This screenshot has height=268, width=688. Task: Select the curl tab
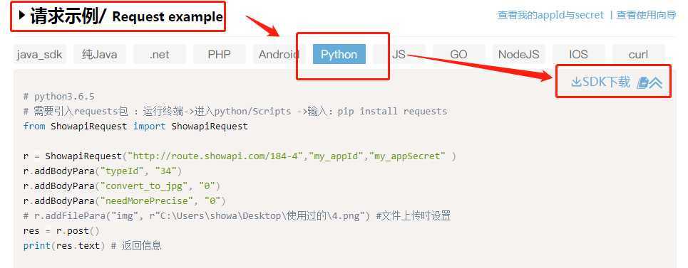point(638,54)
